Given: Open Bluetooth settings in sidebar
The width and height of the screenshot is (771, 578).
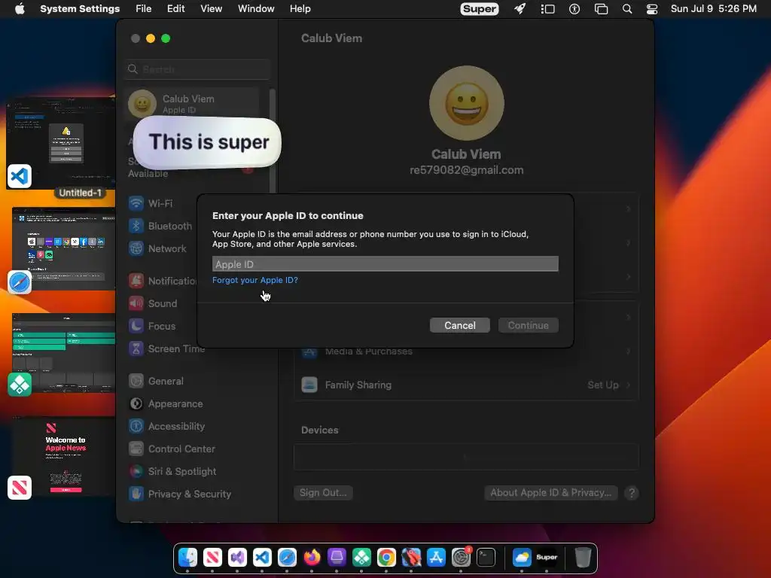Looking at the screenshot, I should tap(160, 226).
